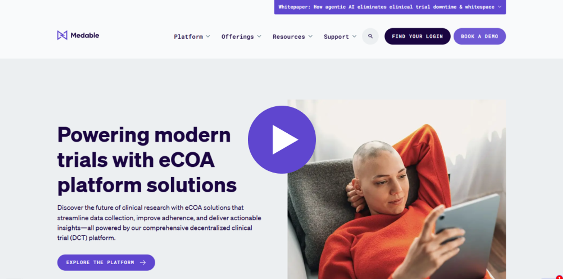Expand the Support menu chevron

[354, 36]
